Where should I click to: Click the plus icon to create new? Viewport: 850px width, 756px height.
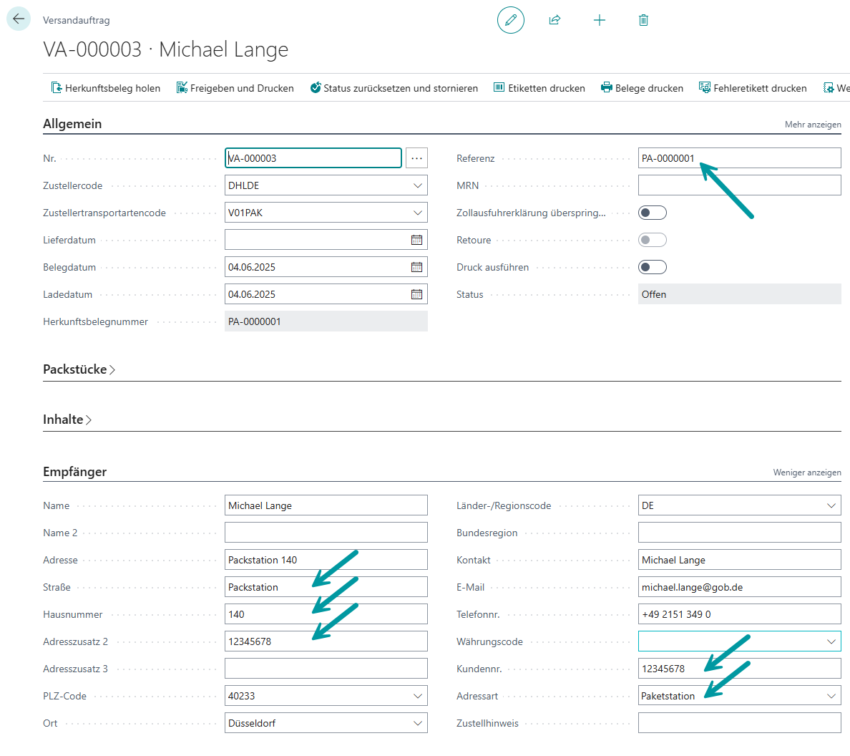pos(600,20)
